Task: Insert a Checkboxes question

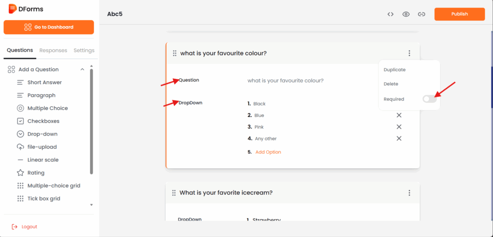Action: pyautogui.click(x=43, y=121)
